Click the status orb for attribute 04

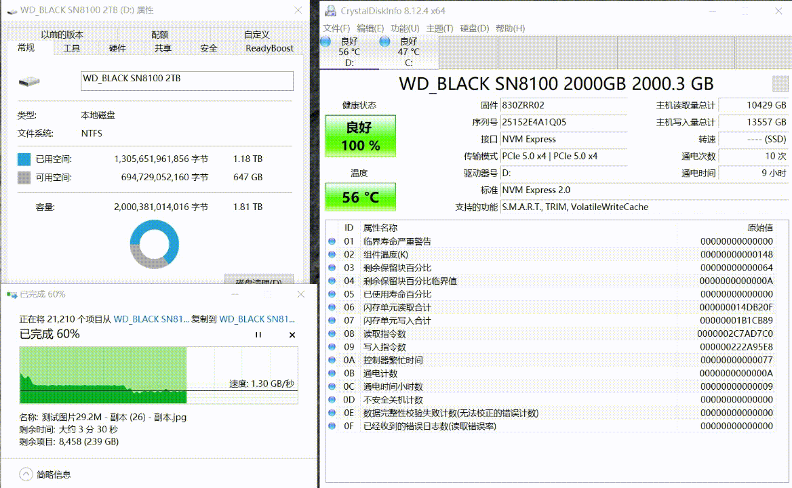(x=332, y=281)
